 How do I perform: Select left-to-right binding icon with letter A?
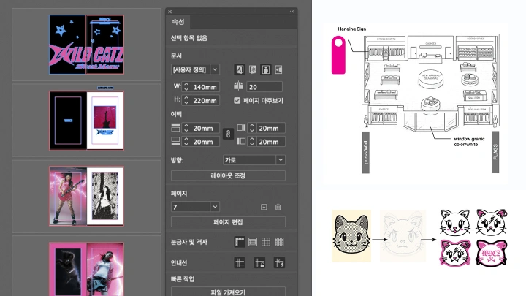(x=240, y=69)
